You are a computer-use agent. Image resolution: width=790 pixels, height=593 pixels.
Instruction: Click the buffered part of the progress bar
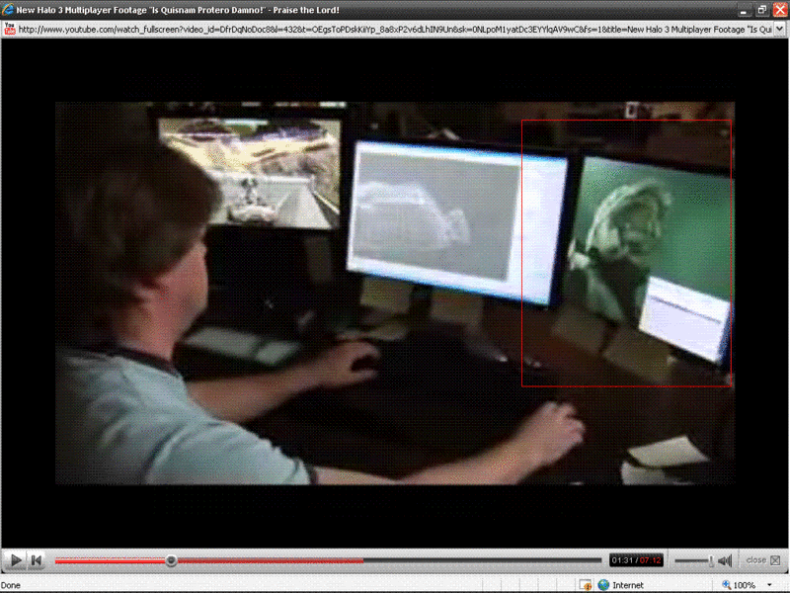point(270,560)
